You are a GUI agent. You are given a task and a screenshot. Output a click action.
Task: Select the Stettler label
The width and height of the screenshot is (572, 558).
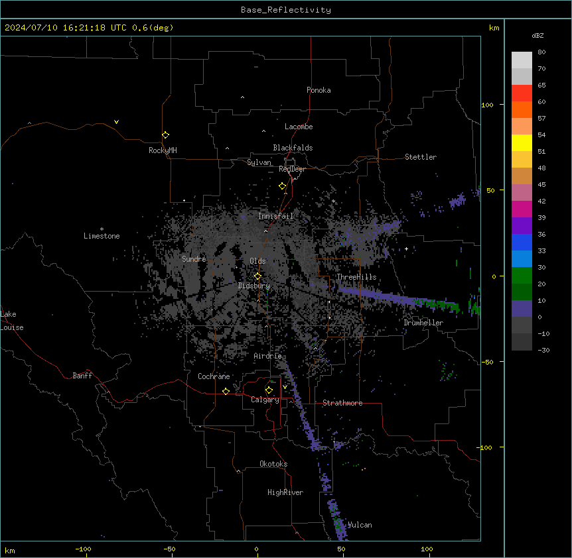(421, 157)
